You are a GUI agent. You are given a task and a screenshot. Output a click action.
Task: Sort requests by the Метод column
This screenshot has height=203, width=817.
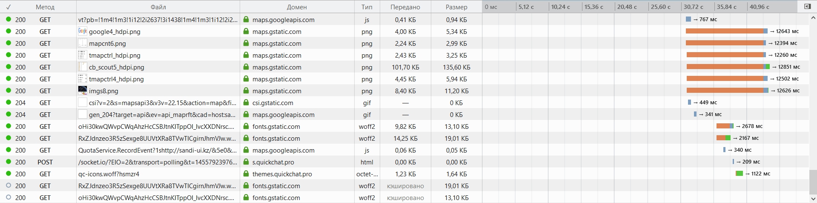[45, 7]
